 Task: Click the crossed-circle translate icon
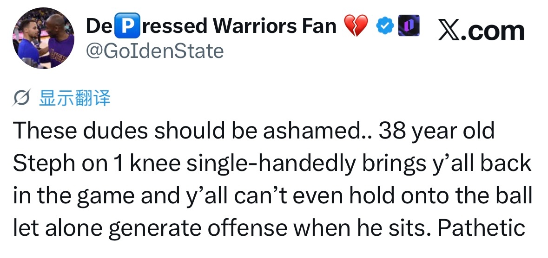22,98
